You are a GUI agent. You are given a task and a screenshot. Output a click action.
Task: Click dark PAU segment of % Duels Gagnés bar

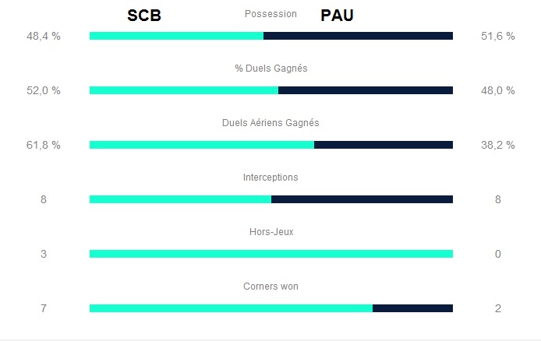[x=365, y=90]
